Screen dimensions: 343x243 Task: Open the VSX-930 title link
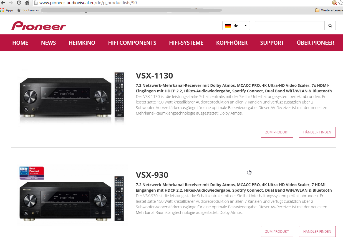152,175
